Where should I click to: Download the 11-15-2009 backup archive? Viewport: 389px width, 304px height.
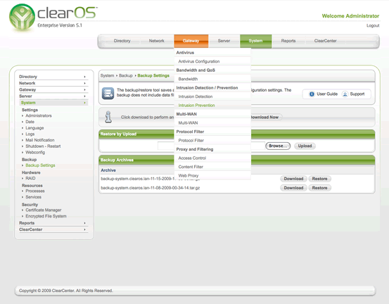(293, 179)
